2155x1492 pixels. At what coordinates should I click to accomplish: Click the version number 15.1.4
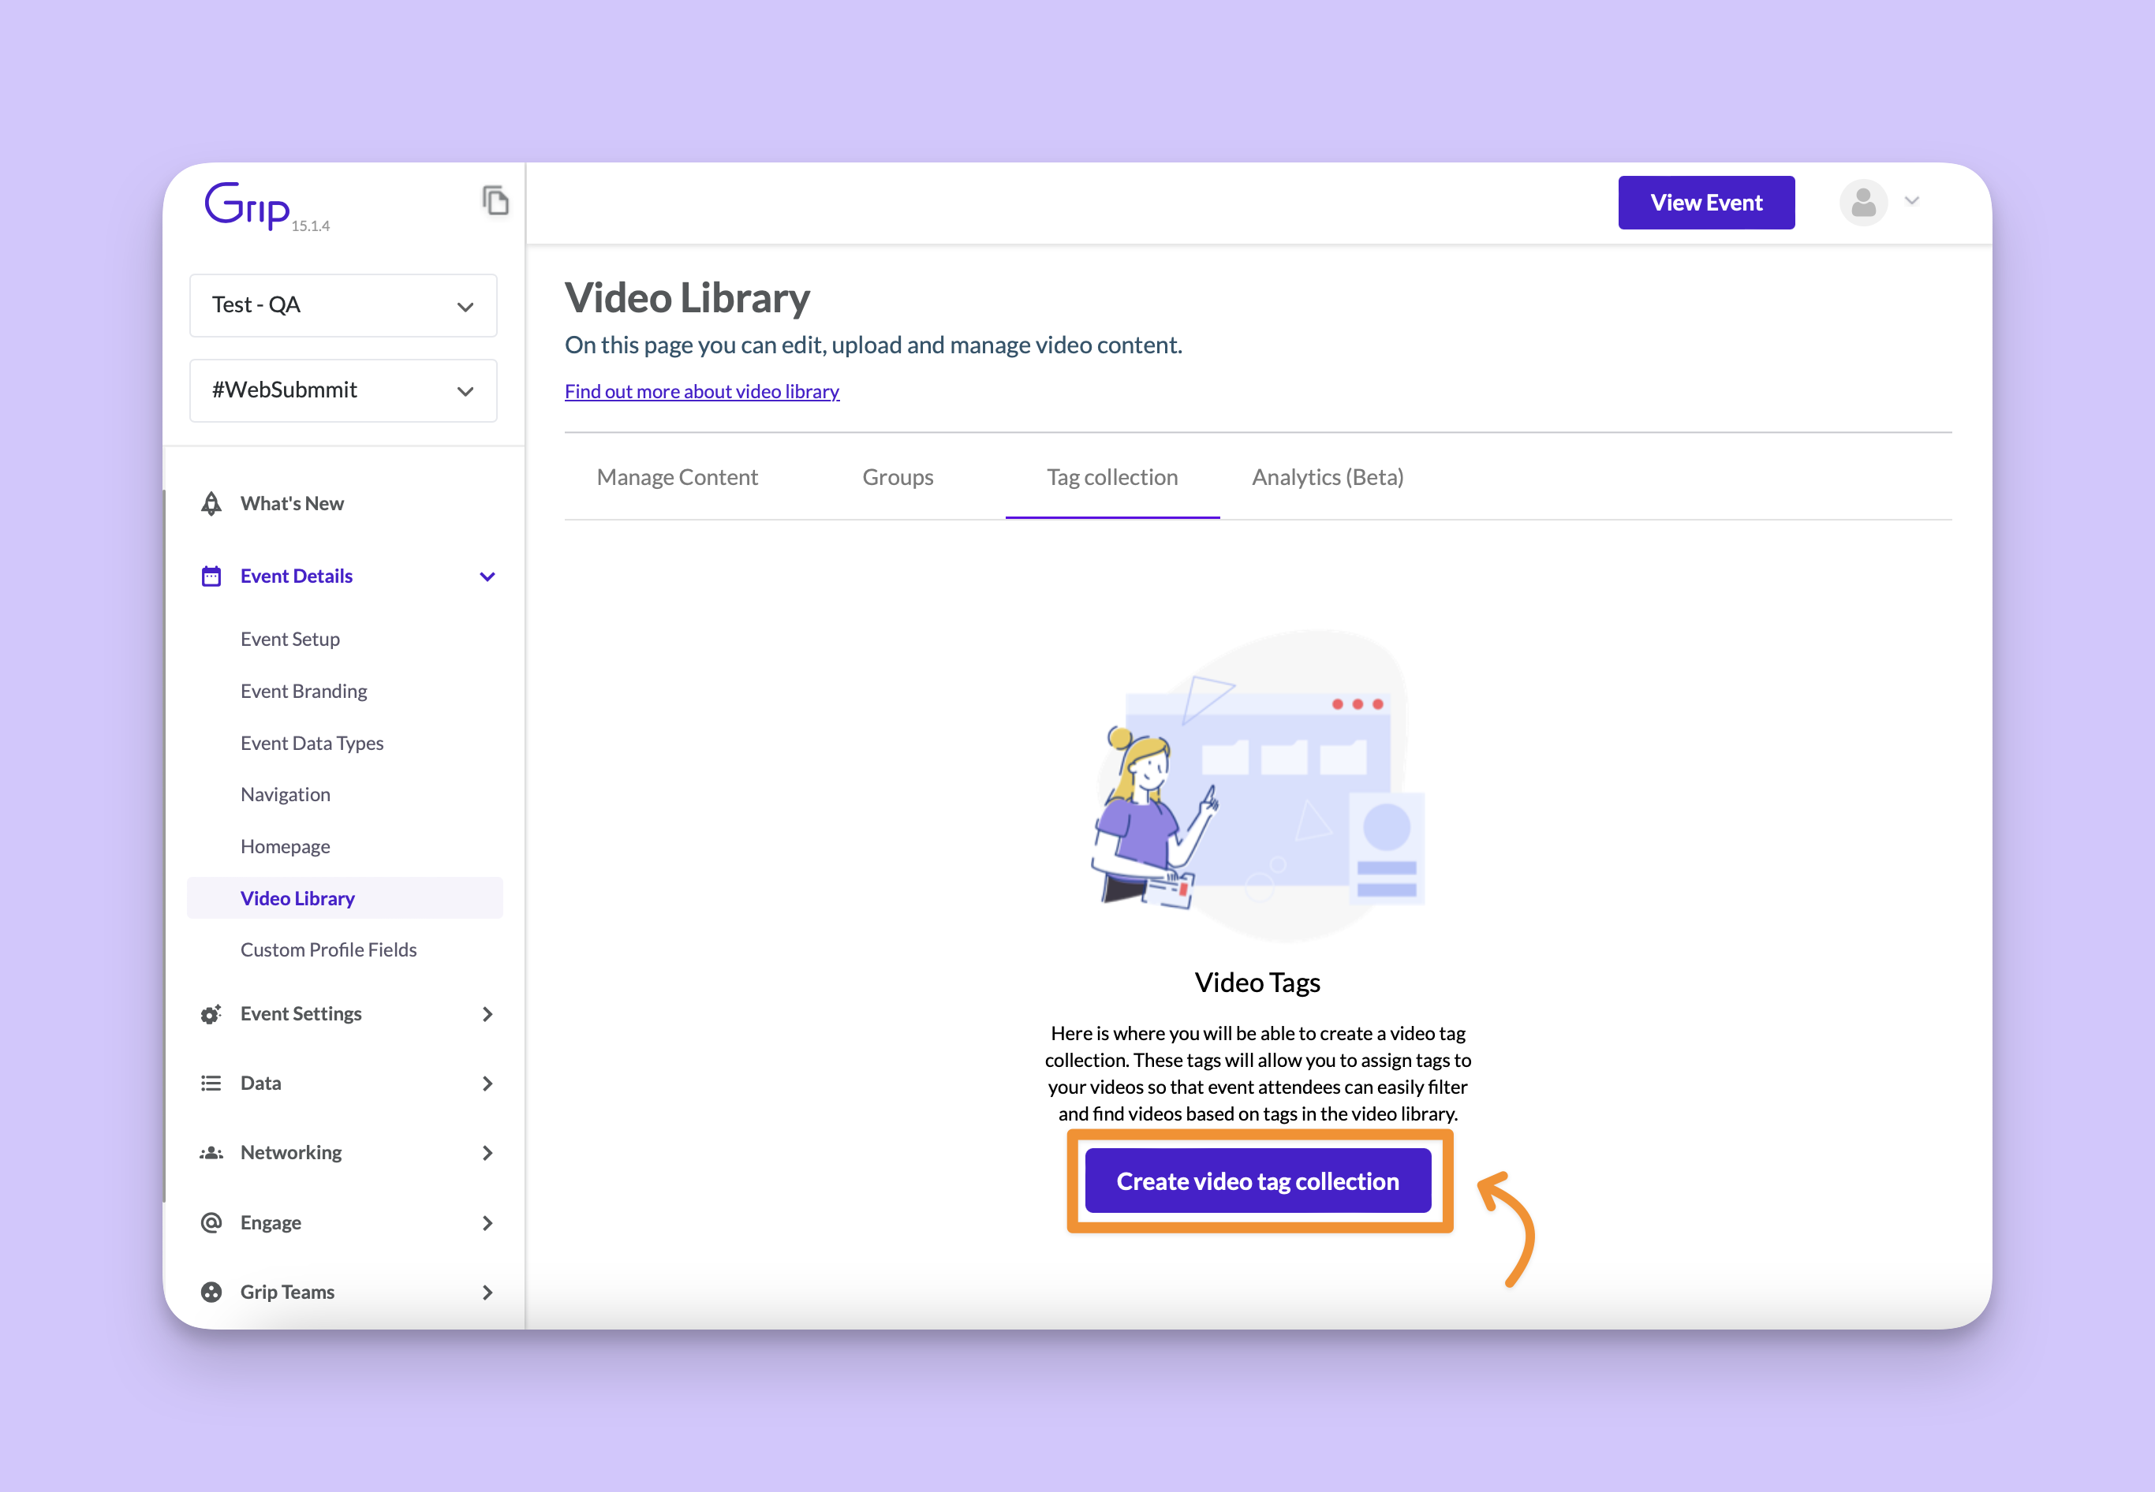311,226
